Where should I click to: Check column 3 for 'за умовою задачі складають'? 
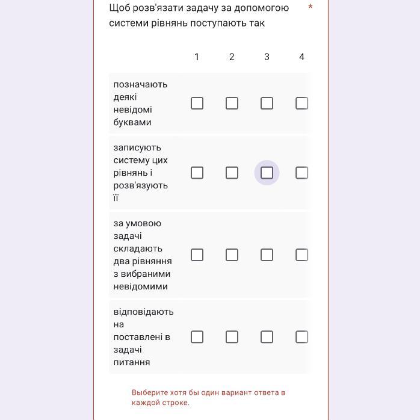267,255
